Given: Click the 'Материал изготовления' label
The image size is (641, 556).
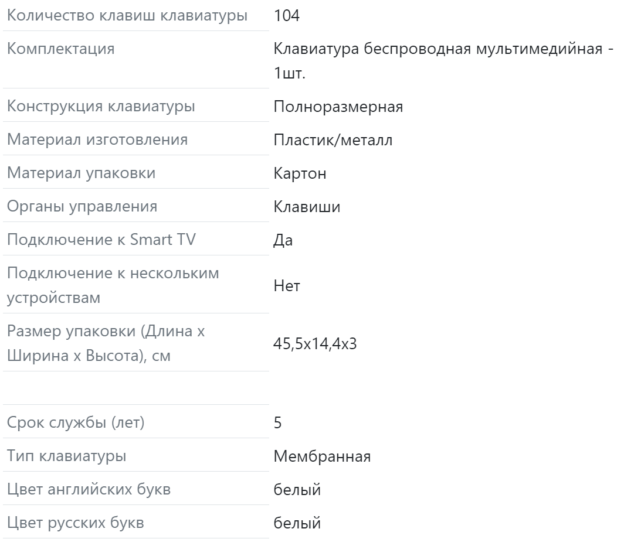Looking at the screenshot, I should 97,140.
